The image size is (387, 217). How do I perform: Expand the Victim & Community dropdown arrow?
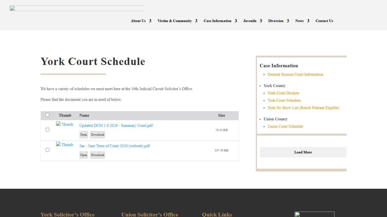click(x=196, y=21)
